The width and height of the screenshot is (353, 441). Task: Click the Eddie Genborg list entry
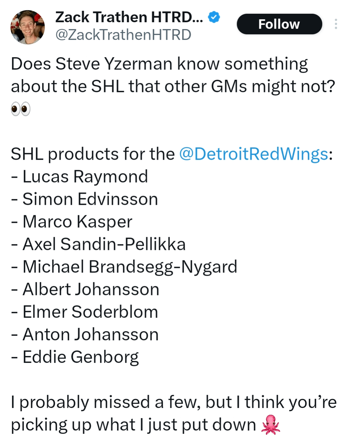coord(80,357)
